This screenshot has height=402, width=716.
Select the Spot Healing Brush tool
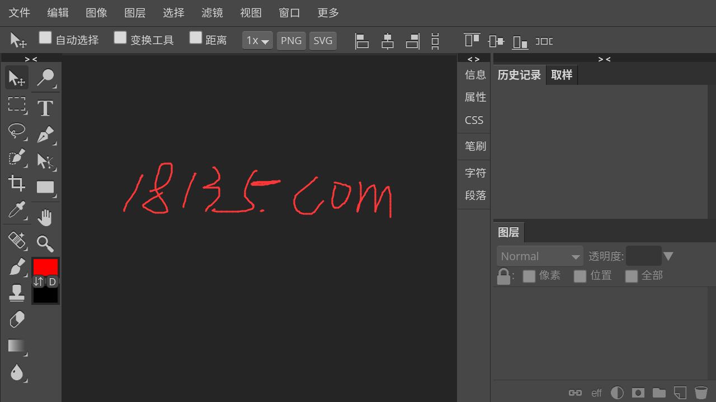[x=17, y=241]
